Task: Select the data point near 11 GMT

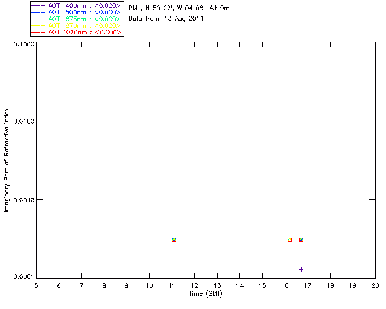Action: tap(174, 240)
